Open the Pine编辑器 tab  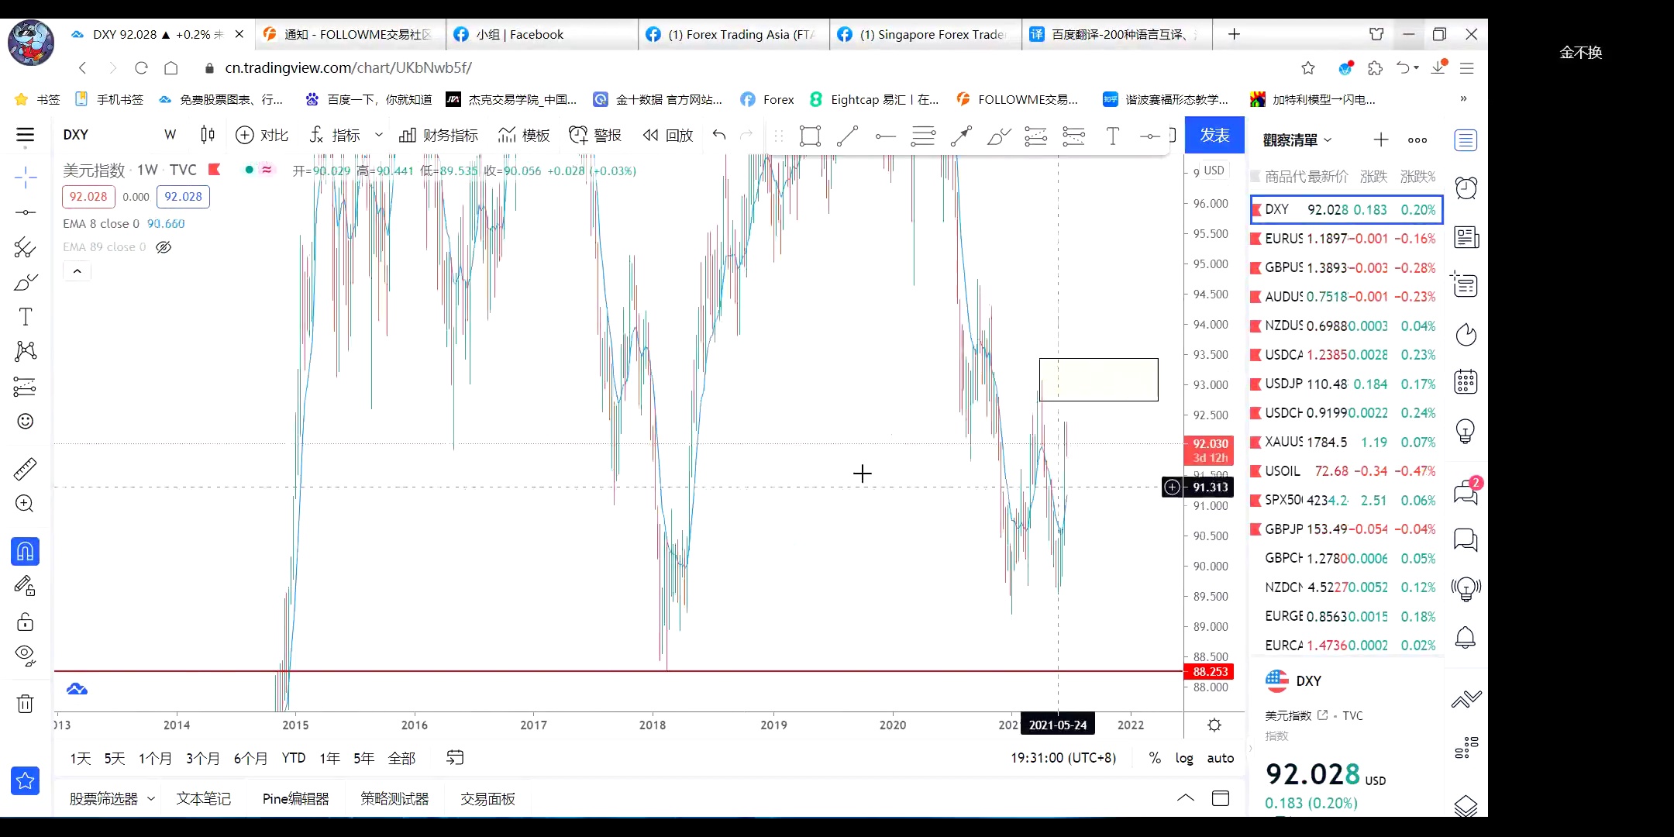[x=295, y=799]
